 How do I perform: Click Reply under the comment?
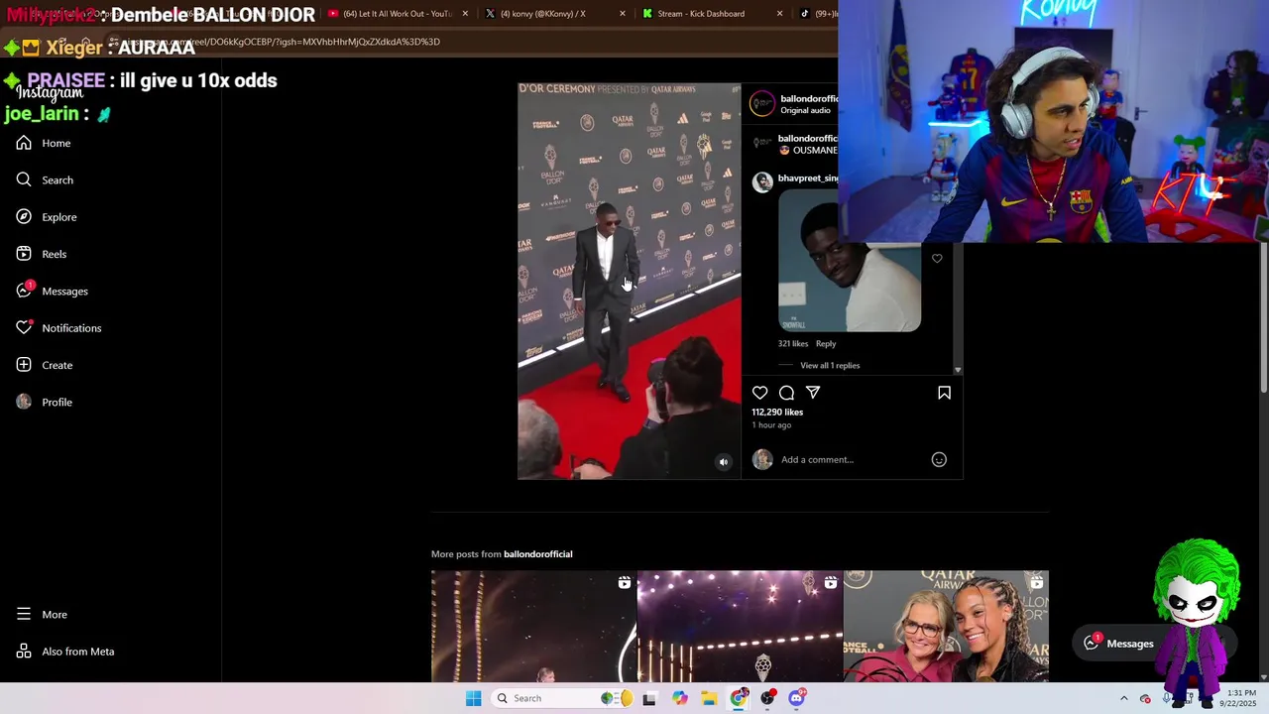coord(826,344)
